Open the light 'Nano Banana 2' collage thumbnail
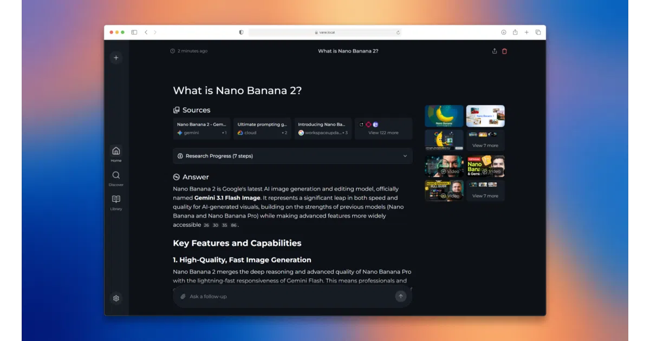Viewport: 650px width, 341px height. (x=485, y=116)
